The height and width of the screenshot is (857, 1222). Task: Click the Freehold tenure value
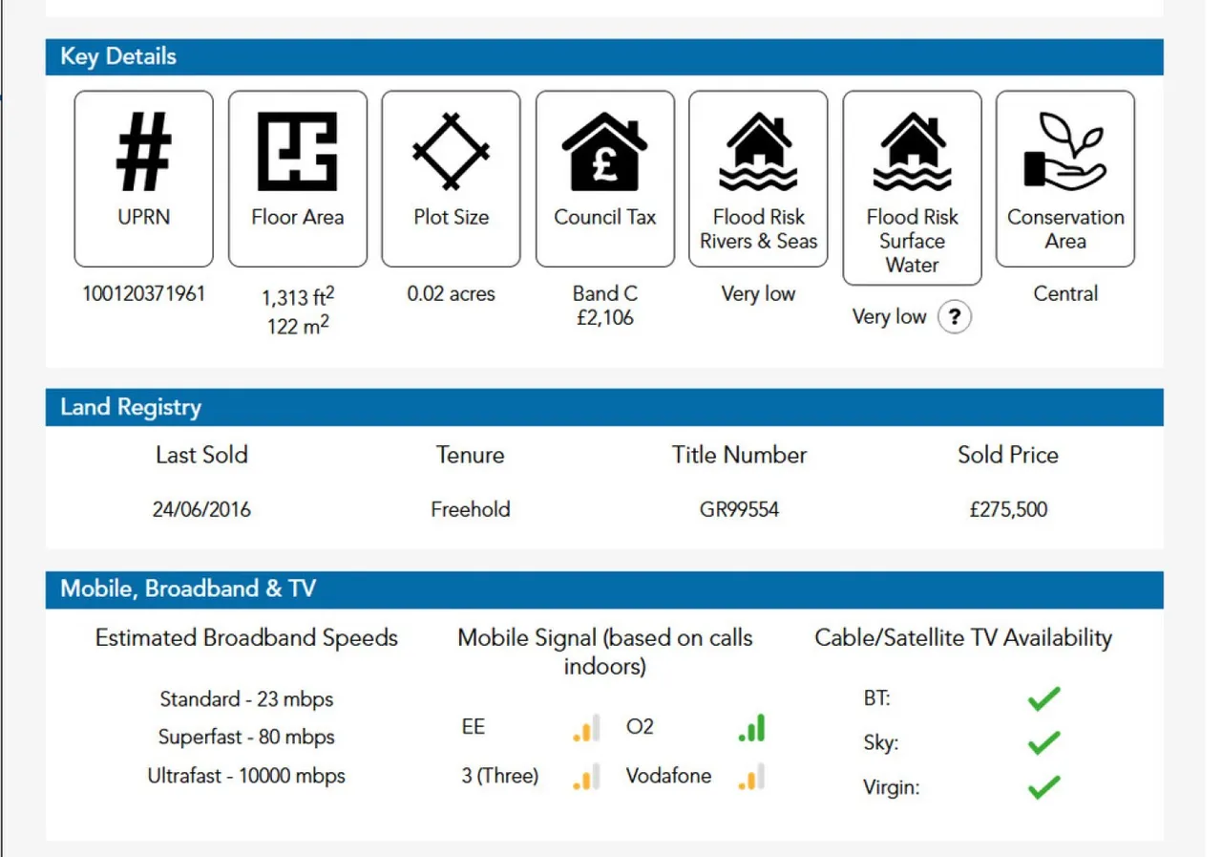click(x=471, y=509)
